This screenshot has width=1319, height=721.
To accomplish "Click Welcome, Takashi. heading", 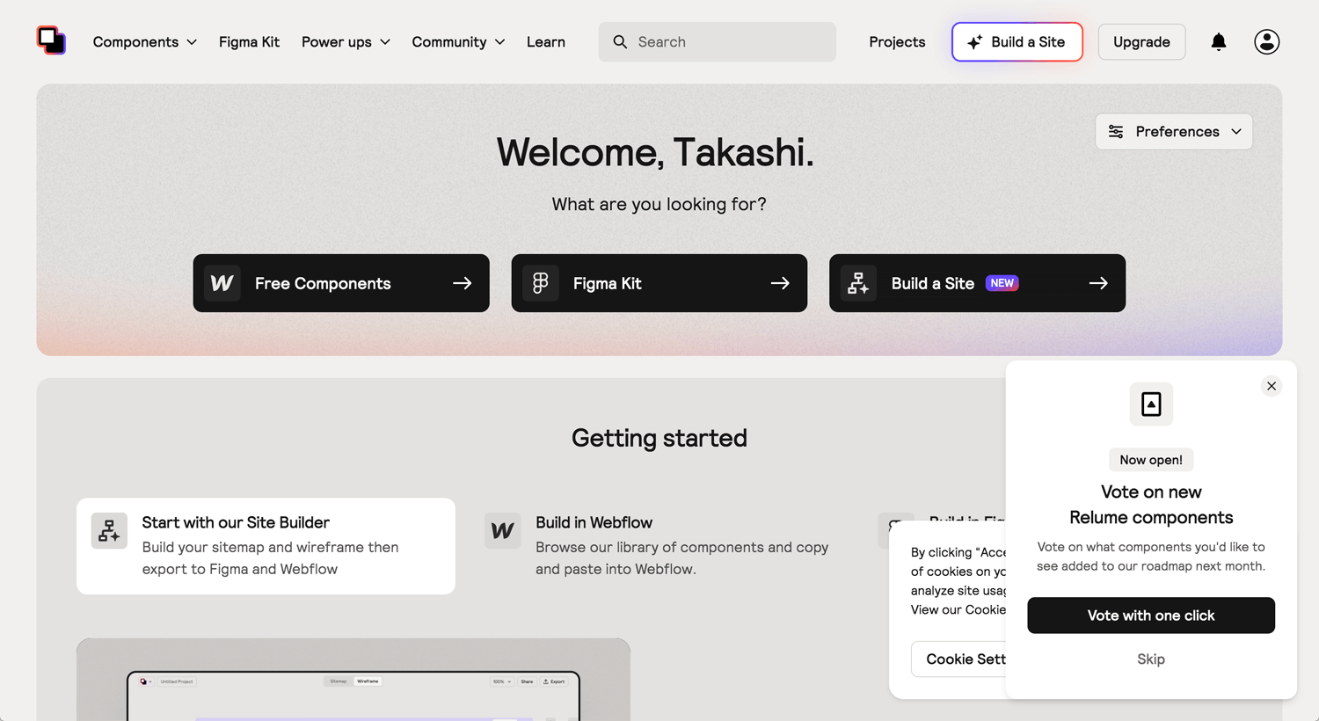I will 655,152.
